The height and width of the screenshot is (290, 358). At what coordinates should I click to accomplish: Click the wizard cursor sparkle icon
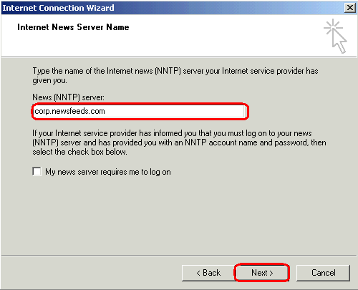pos(336,36)
